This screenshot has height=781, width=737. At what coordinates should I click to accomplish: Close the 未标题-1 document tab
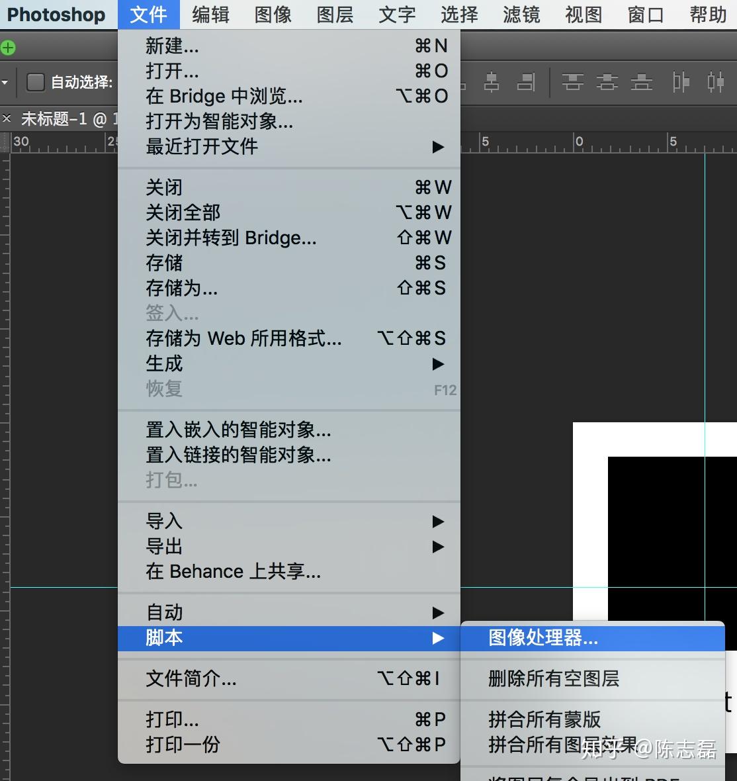coord(7,118)
